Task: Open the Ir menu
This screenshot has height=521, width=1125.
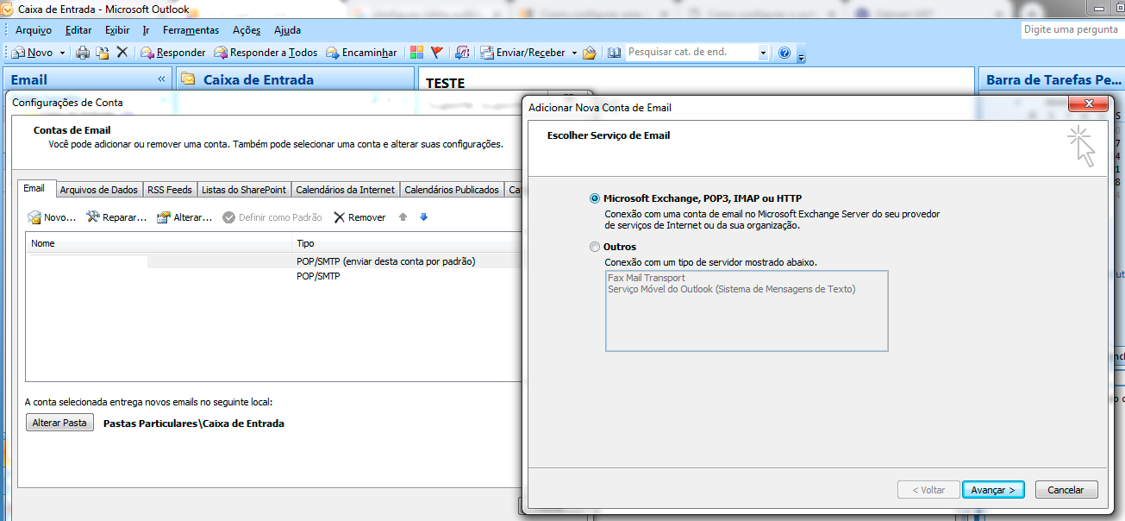Action: click(147, 30)
